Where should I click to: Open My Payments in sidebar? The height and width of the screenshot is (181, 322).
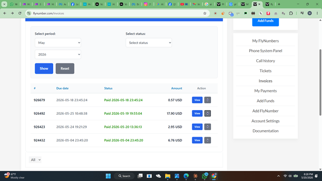[266, 90]
